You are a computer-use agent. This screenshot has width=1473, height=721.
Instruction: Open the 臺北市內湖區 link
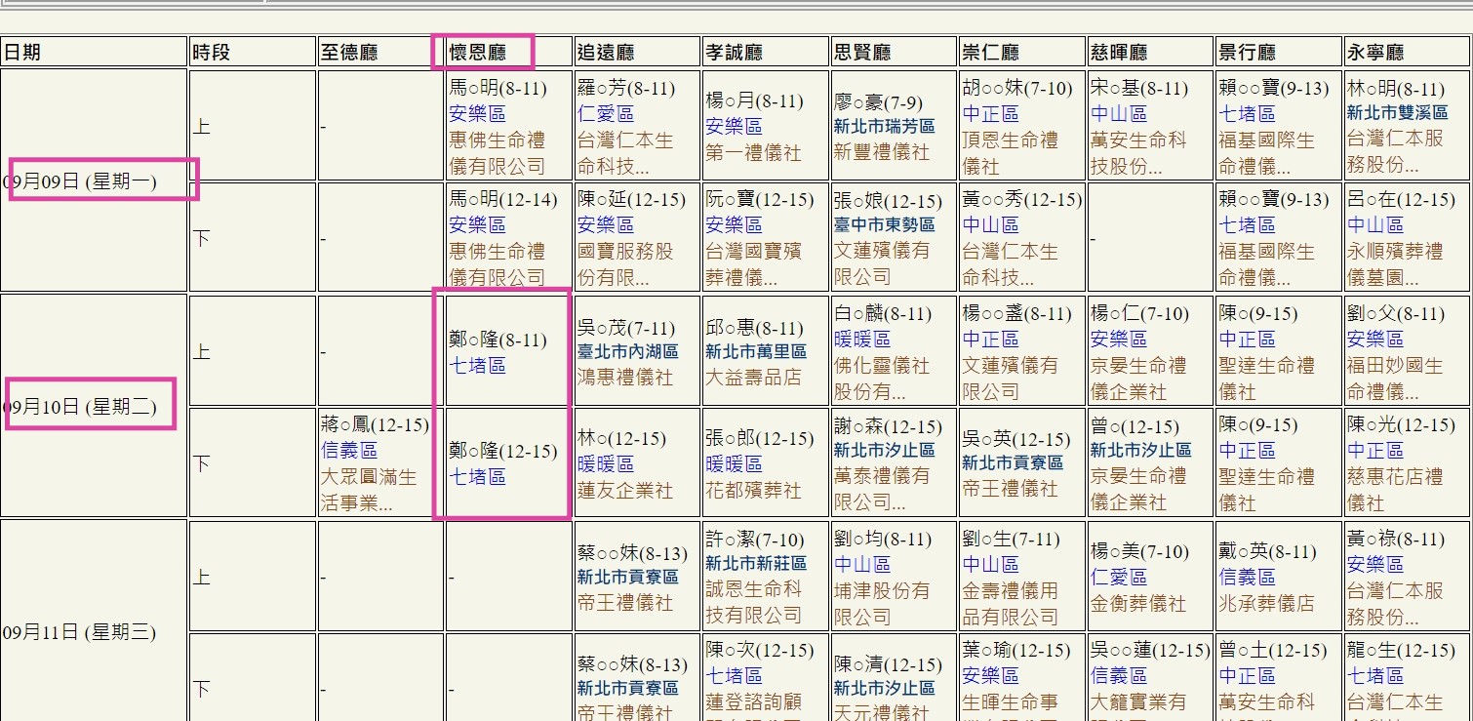627,351
